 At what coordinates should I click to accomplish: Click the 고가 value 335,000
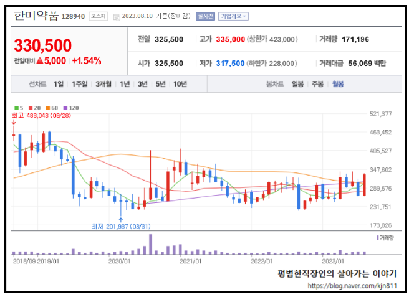[x=230, y=39]
